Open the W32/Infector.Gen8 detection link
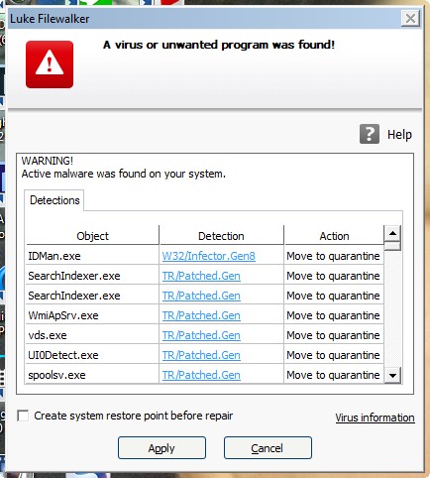Viewport: 430px width, 478px height. click(209, 256)
